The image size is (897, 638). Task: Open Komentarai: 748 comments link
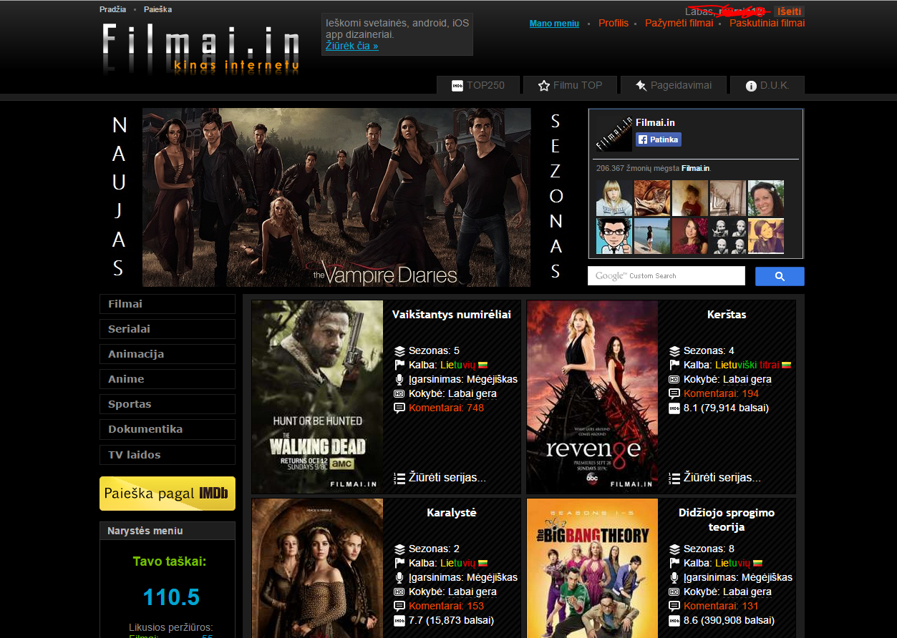tap(446, 408)
